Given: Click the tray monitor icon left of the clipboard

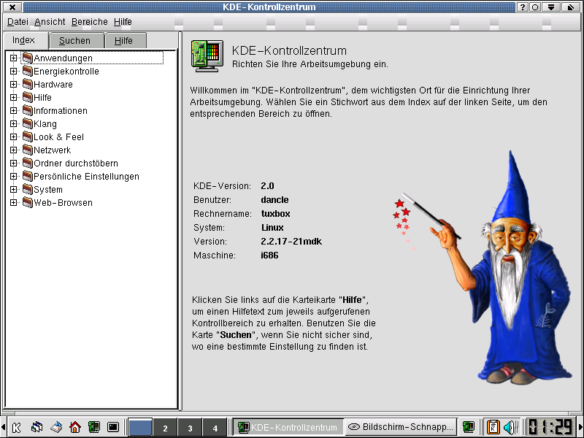Looking at the screenshot, I should [x=469, y=427].
